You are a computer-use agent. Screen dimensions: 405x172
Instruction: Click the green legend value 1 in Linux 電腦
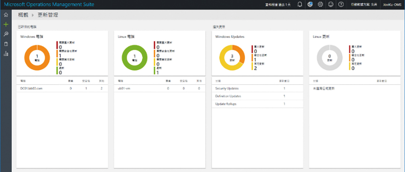point(158,73)
